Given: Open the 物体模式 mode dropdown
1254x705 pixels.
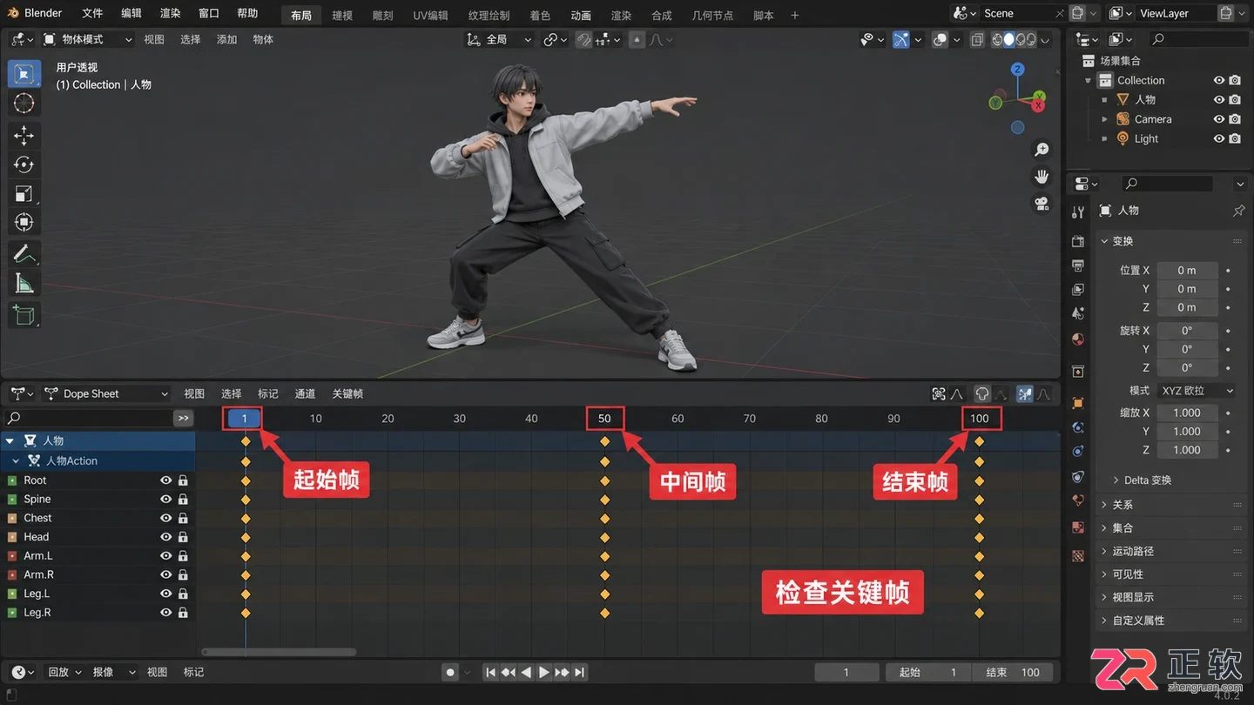Looking at the screenshot, I should tap(88, 39).
